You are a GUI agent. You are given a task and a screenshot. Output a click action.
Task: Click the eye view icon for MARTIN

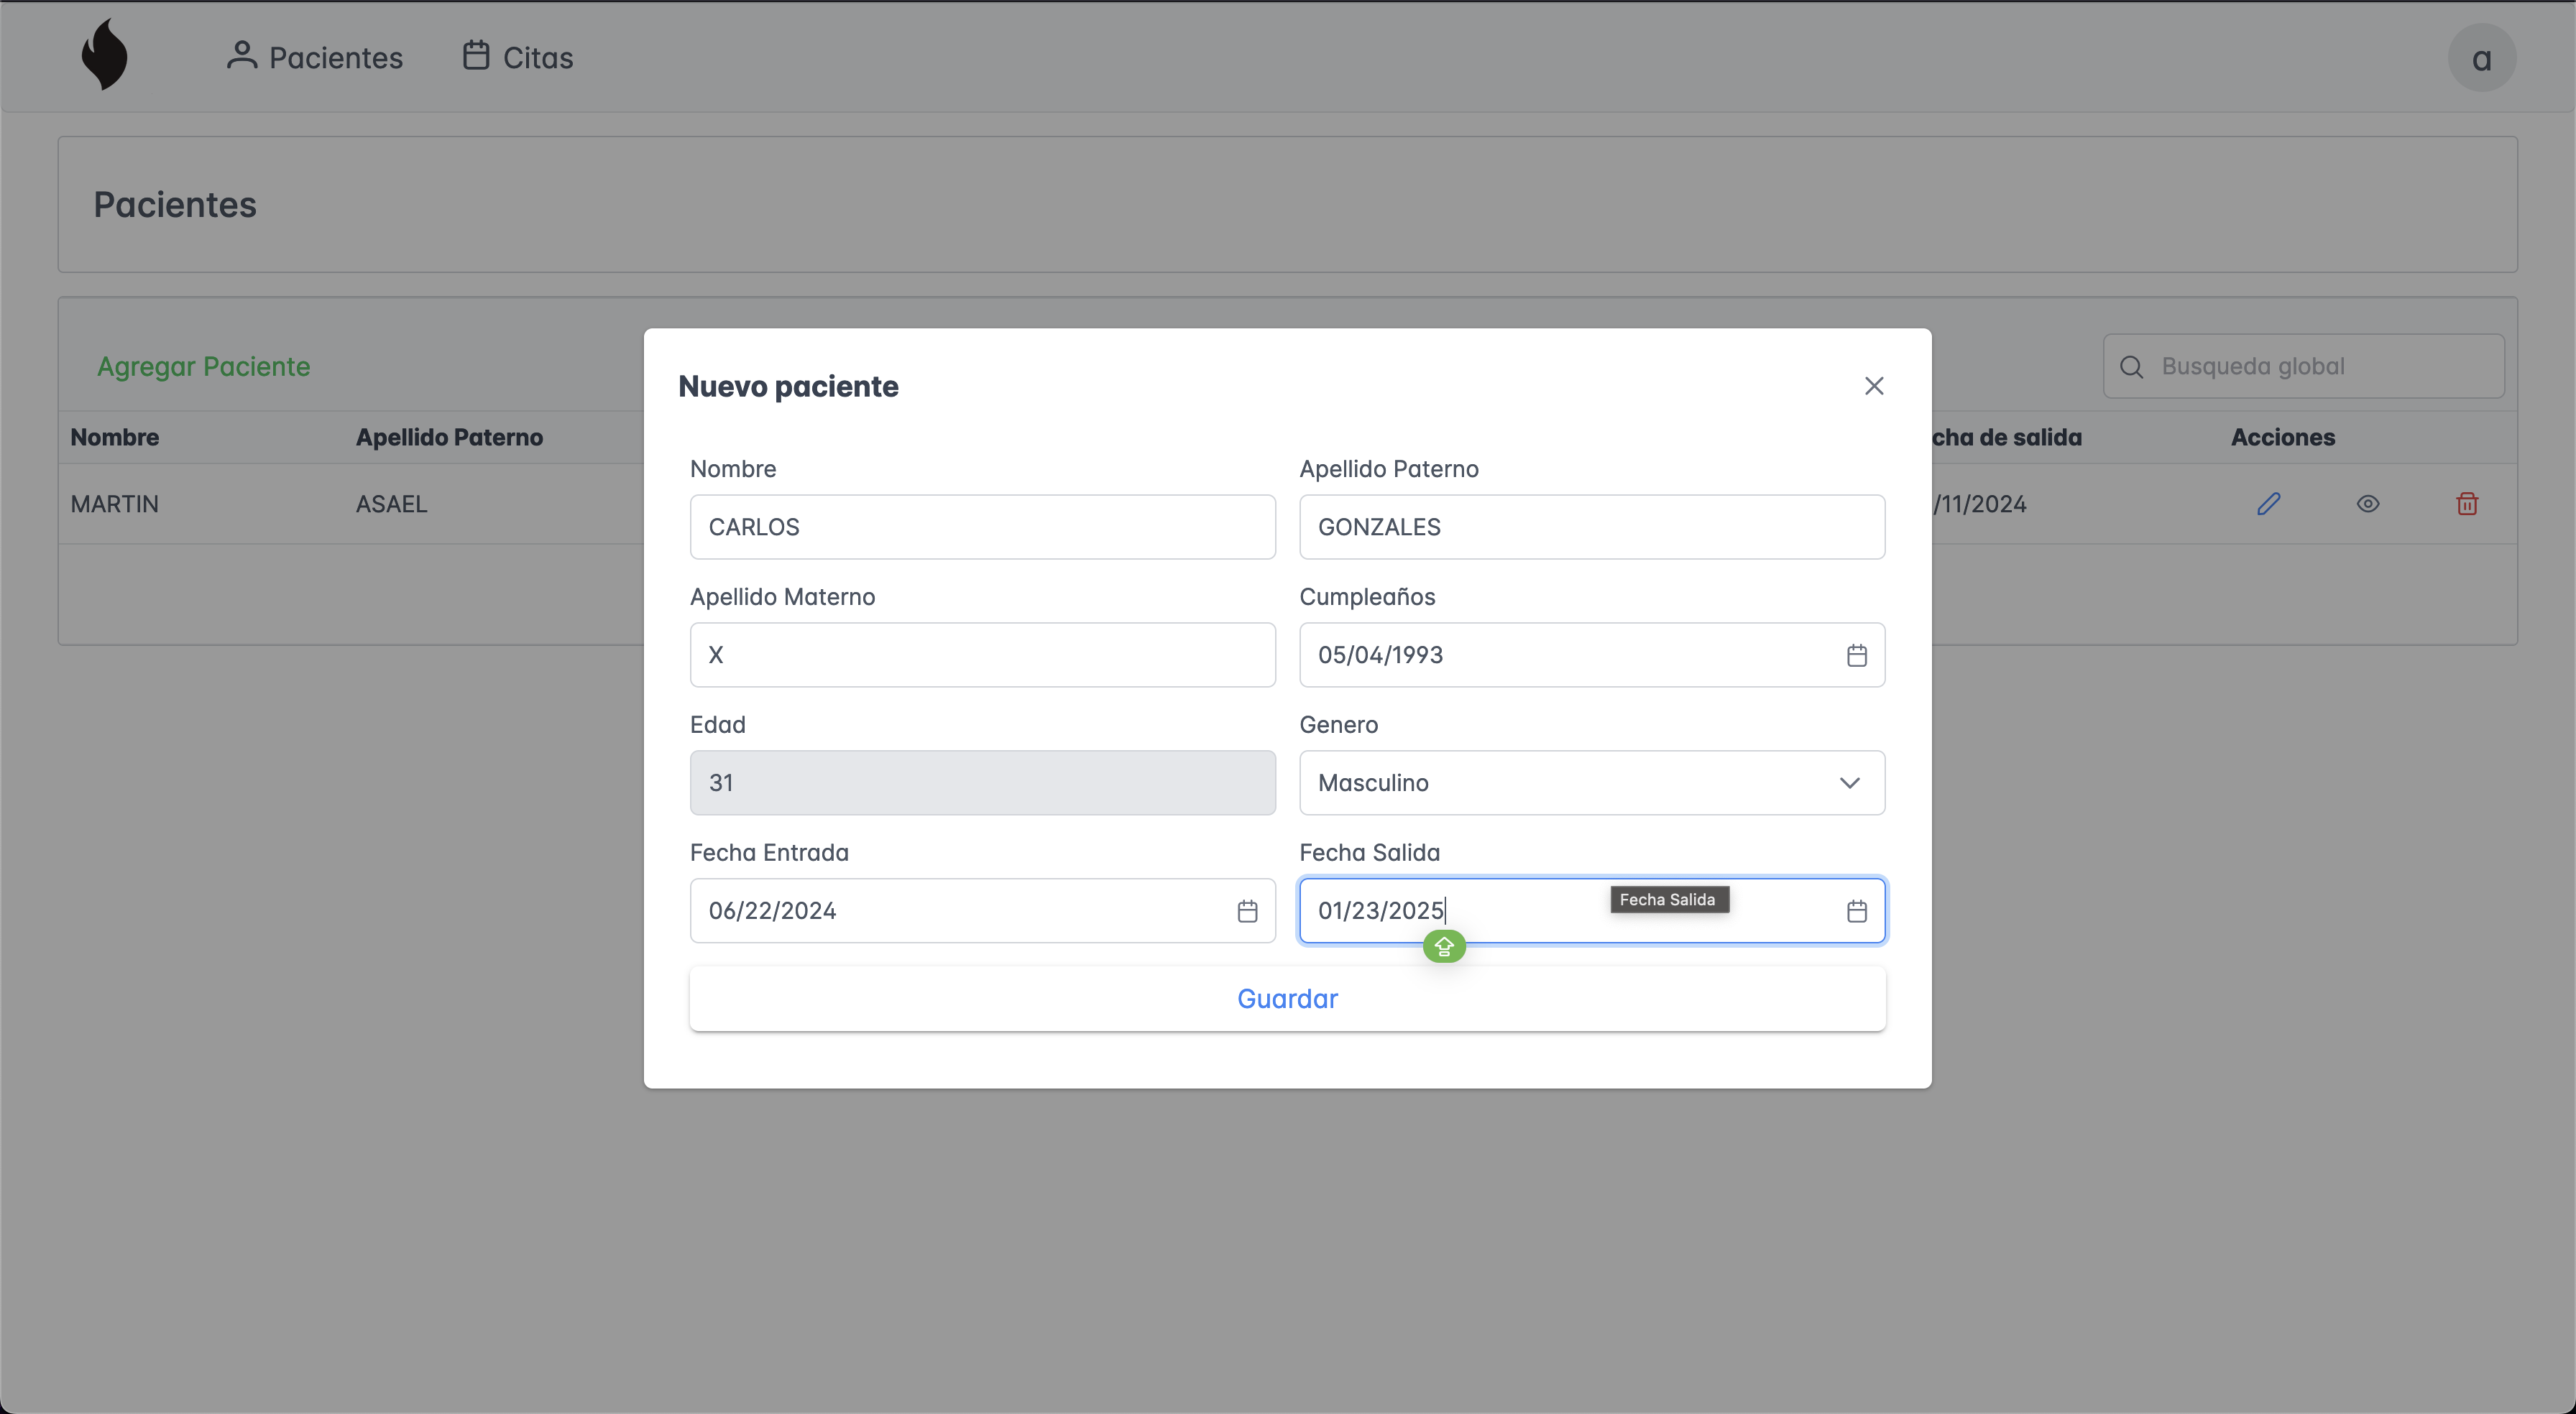[2367, 504]
